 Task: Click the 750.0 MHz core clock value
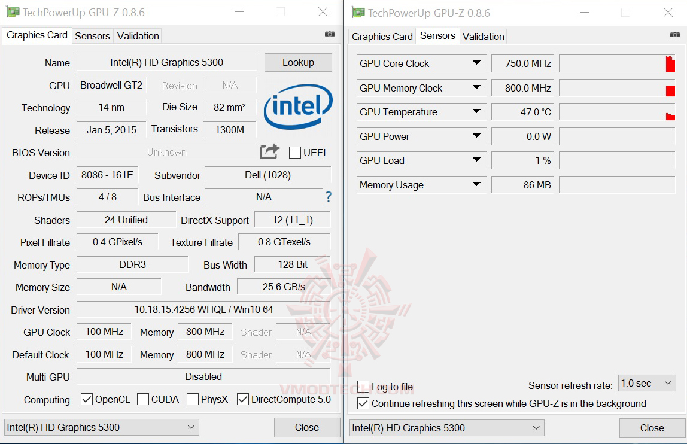pos(522,63)
